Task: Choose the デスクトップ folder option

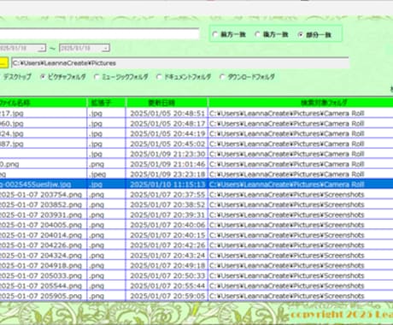Action: click(x=15, y=77)
